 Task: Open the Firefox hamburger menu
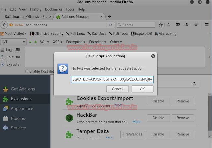206,25
